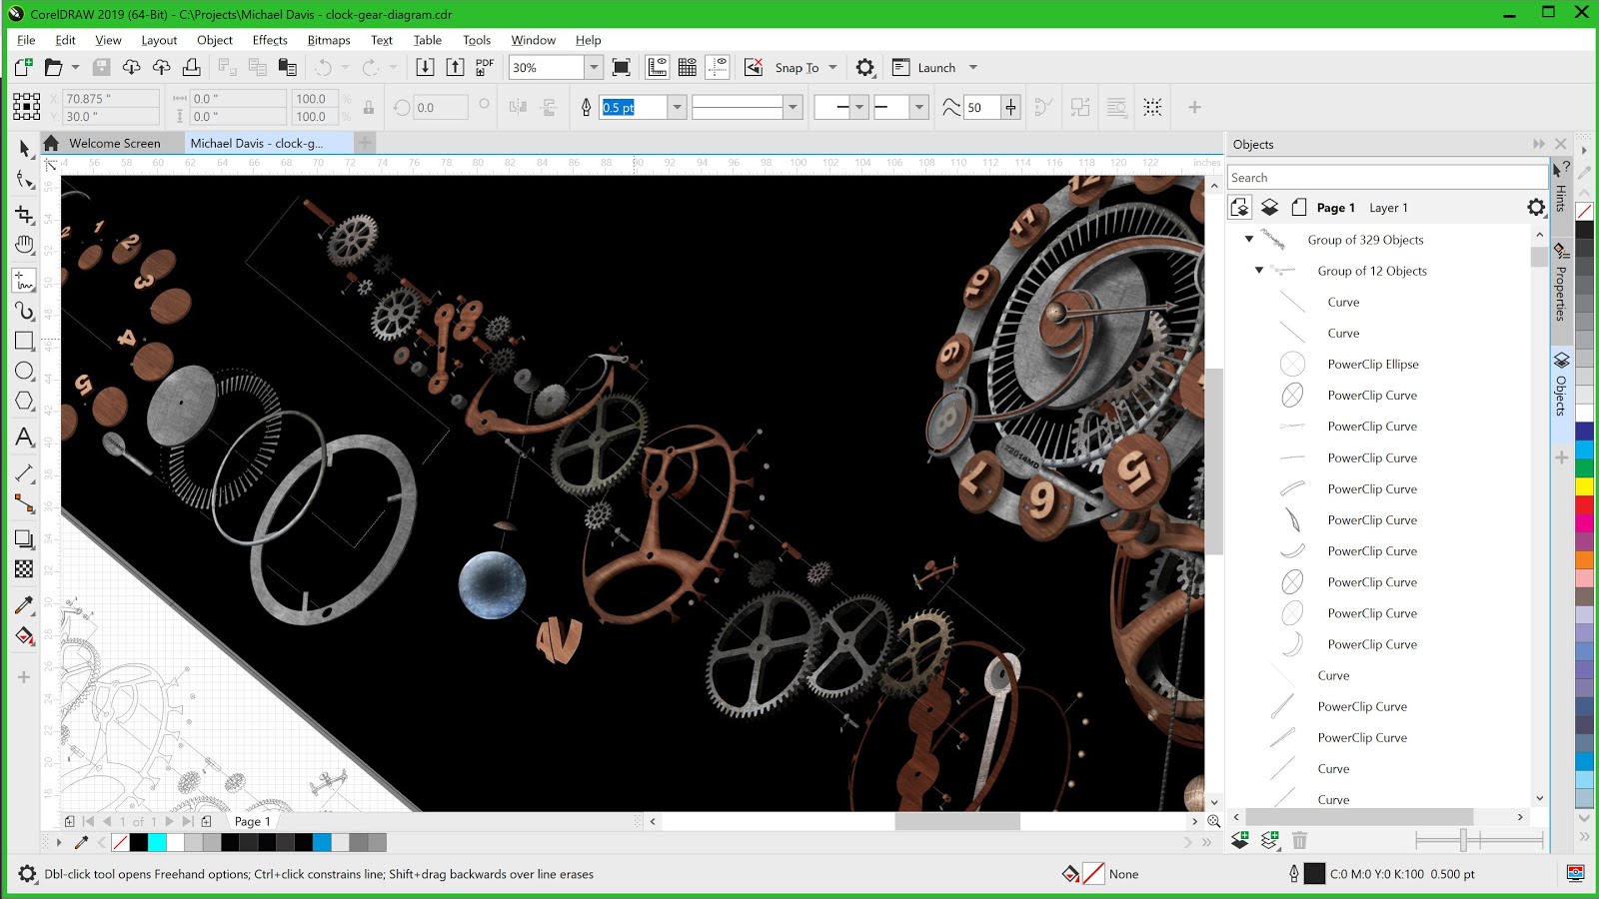Screen dimensions: 1599x899
Task: Open the zoom level dropdown
Action: point(593,67)
